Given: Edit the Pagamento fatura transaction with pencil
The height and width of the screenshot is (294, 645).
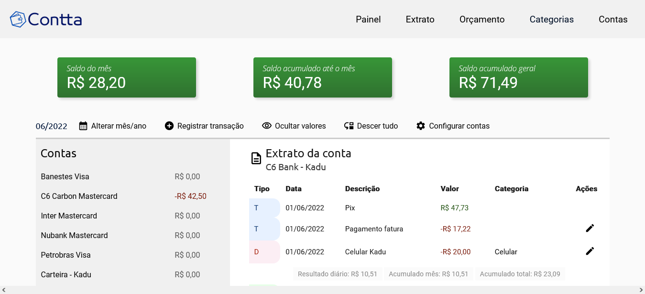Looking at the screenshot, I should [590, 229].
